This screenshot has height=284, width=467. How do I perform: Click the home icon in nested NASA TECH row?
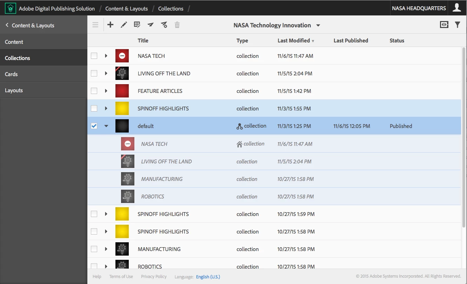click(x=240, y=144)
